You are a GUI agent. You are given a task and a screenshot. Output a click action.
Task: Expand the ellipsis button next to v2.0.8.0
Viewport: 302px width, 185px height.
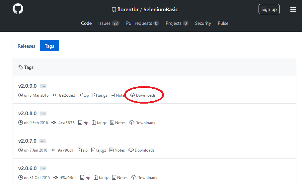43,114
